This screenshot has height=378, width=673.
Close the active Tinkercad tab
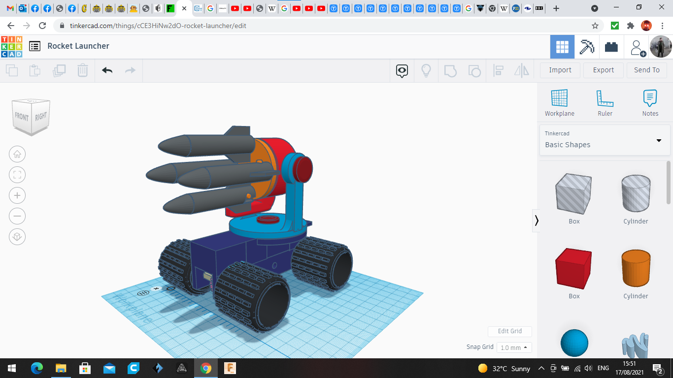tap(184, 8)
